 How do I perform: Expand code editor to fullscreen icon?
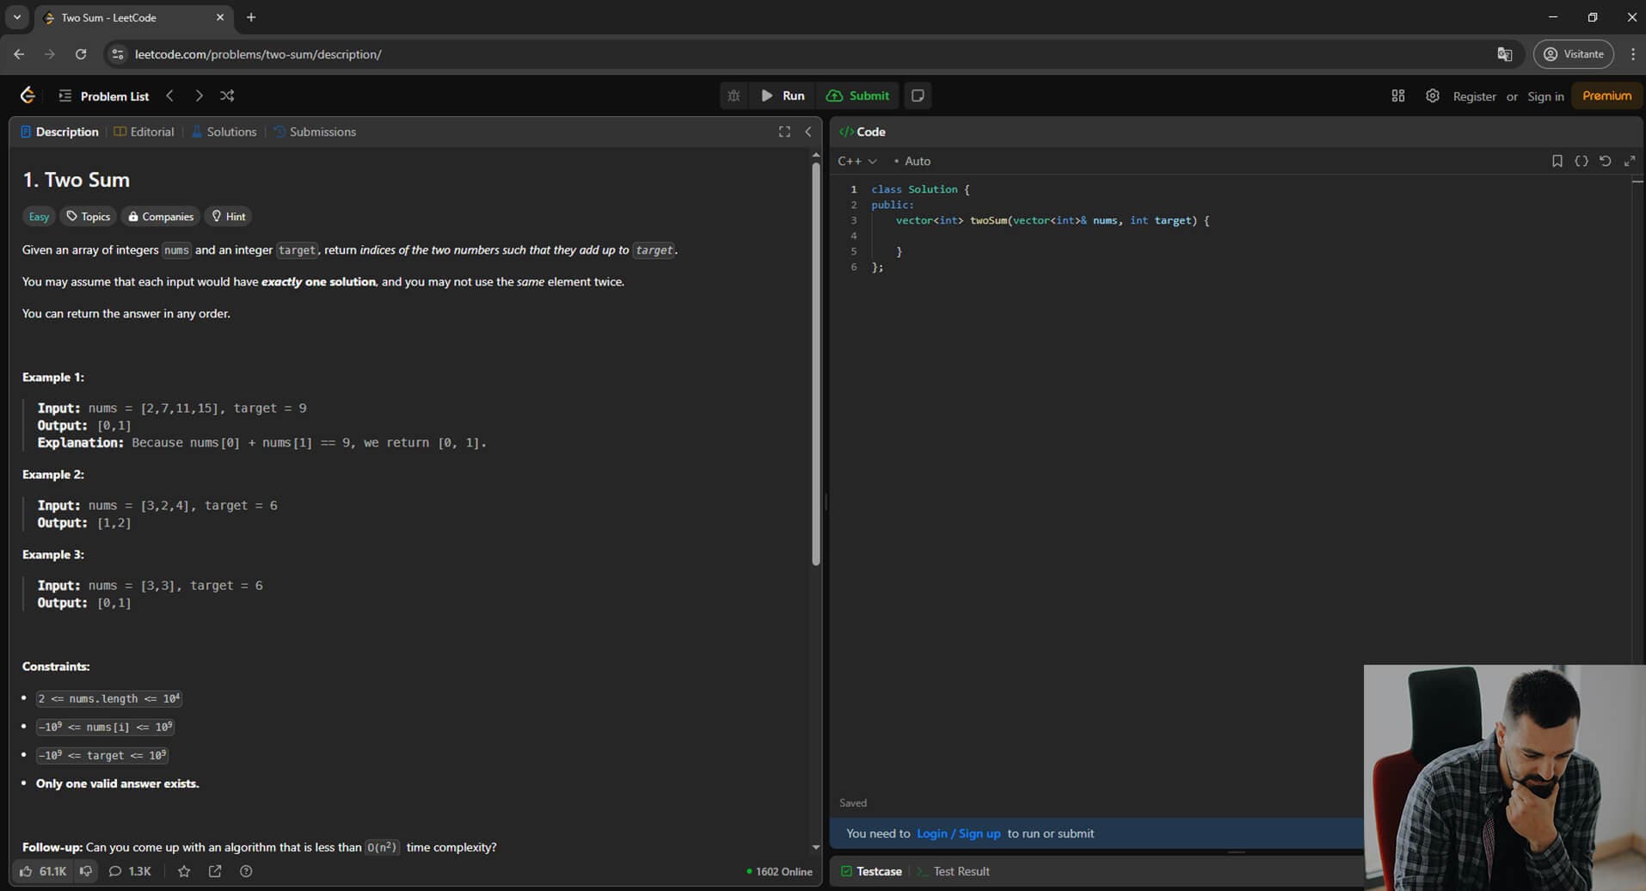click(1629, 161)
